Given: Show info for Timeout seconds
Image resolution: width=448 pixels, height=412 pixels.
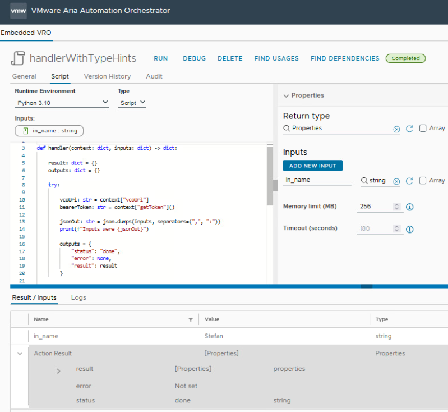Looking at the screenshot, I should pos(409,229).
